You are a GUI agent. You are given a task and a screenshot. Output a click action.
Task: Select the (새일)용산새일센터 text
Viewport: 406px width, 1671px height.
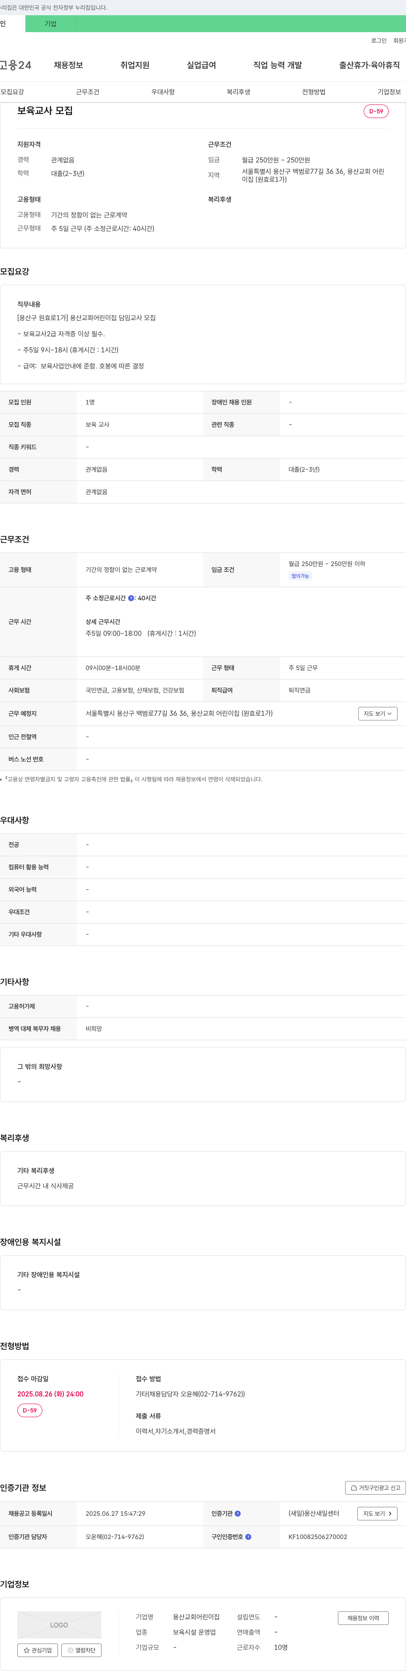314,1513
